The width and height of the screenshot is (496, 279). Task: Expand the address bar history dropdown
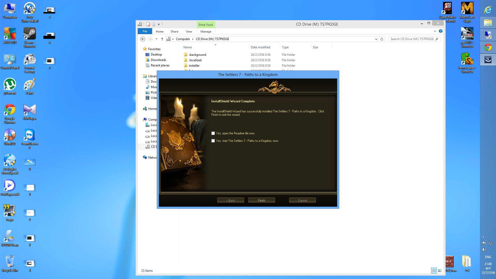click(x=376, y=39)
